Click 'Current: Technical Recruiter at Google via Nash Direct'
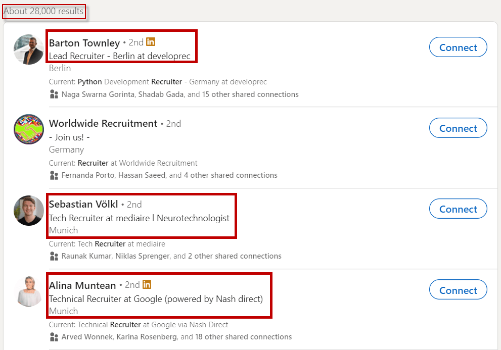This screenshot has width=501, height=350. (139, 325)
